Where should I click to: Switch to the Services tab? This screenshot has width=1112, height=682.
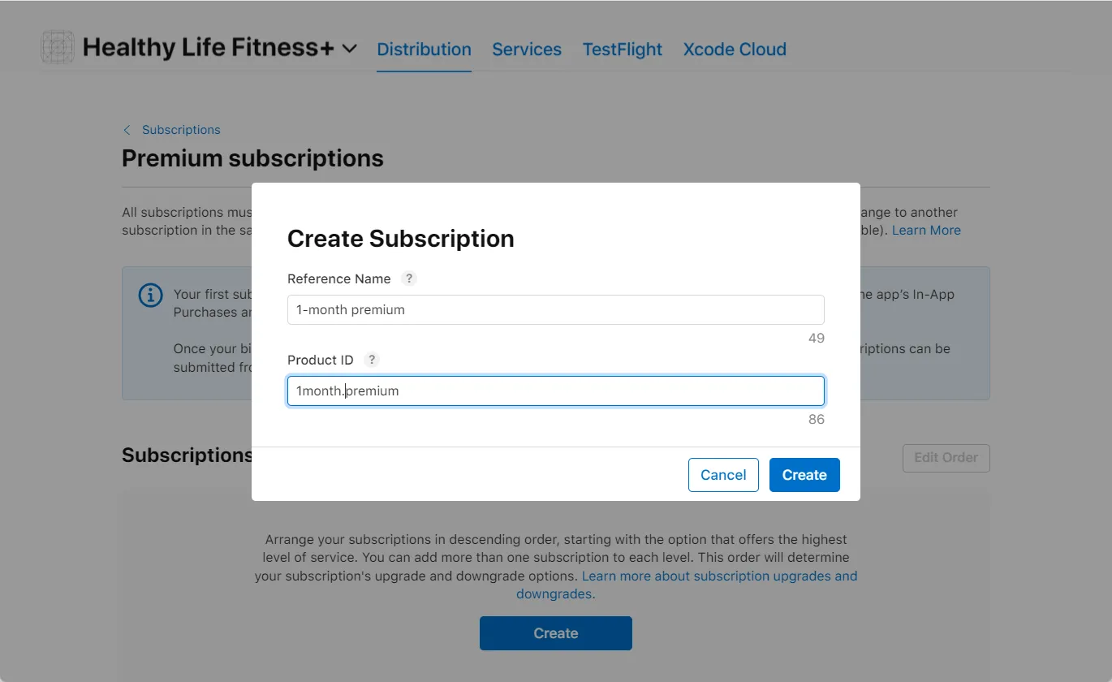[x=526, y=50]
